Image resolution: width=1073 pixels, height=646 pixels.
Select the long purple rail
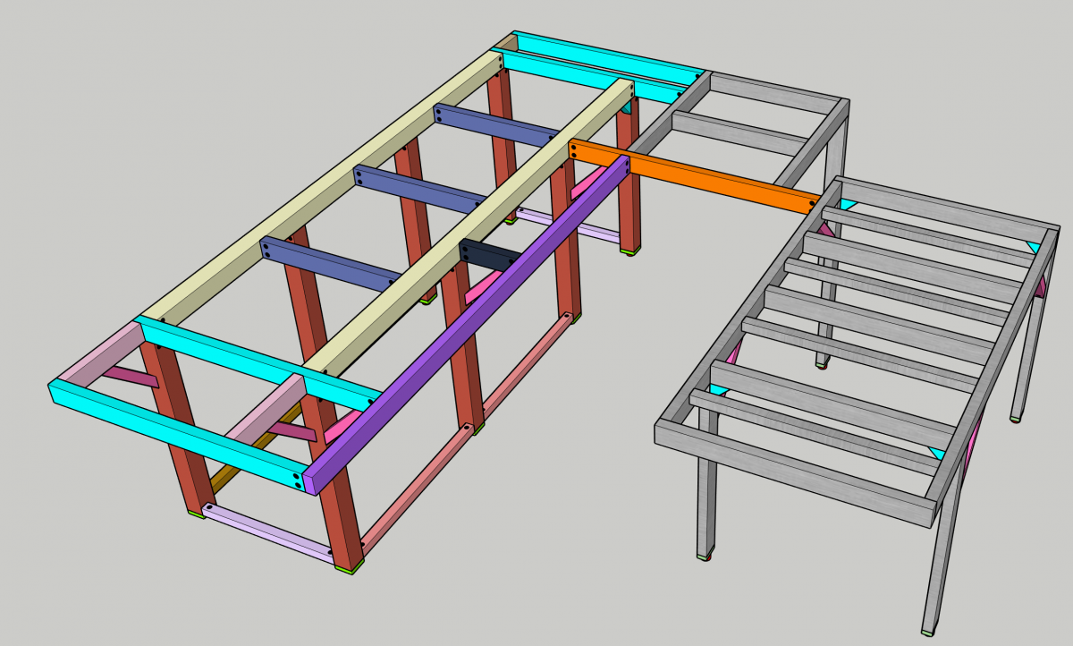(x=466, y=324)
